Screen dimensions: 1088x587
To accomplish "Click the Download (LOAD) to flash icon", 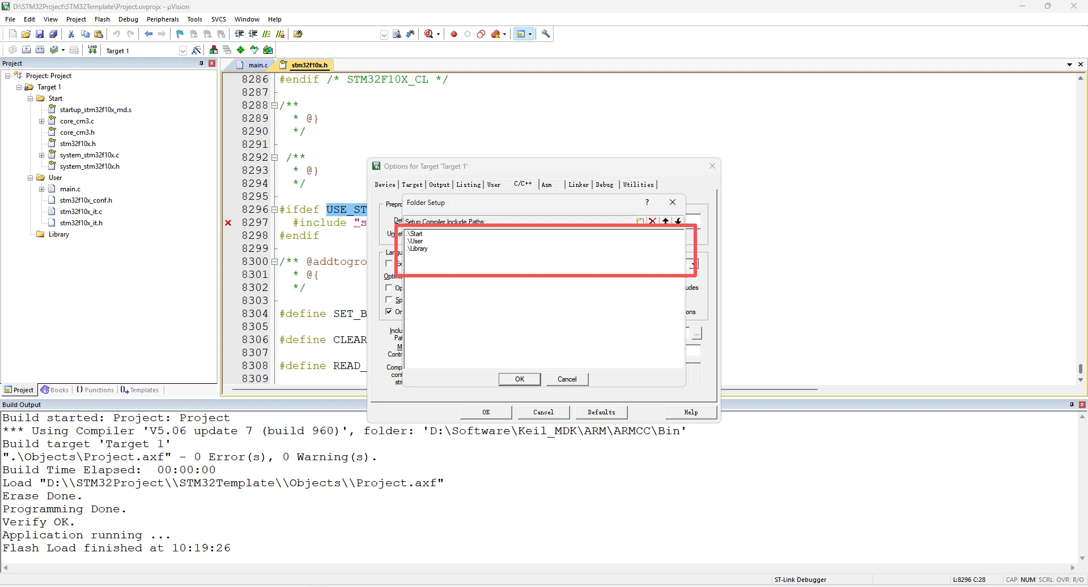I will pos(92,50).
